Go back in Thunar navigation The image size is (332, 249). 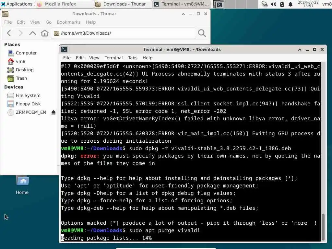9,33
